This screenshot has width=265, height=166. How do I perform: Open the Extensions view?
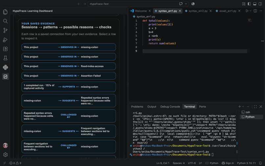point(5,49)
